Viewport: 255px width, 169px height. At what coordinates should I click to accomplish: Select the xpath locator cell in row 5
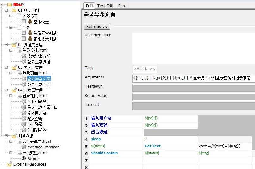225,146
